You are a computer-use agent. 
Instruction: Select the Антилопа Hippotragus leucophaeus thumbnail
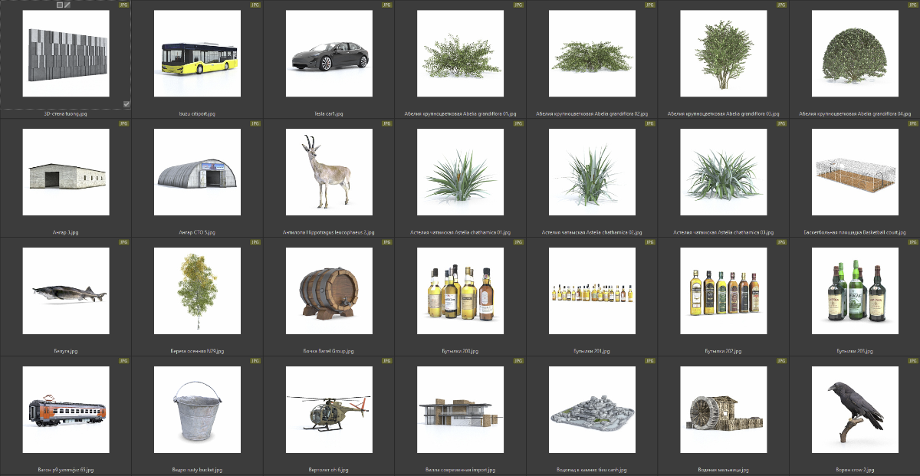(329, 172)
